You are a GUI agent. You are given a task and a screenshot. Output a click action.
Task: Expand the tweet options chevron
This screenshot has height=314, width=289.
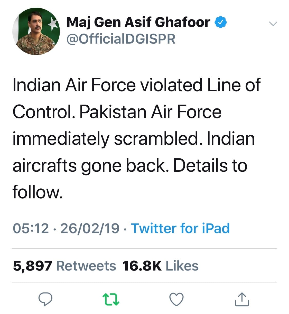click(273, 24)
